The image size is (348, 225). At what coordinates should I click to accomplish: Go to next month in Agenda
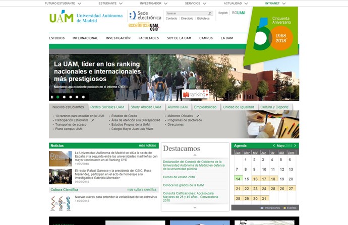(295, 145)
